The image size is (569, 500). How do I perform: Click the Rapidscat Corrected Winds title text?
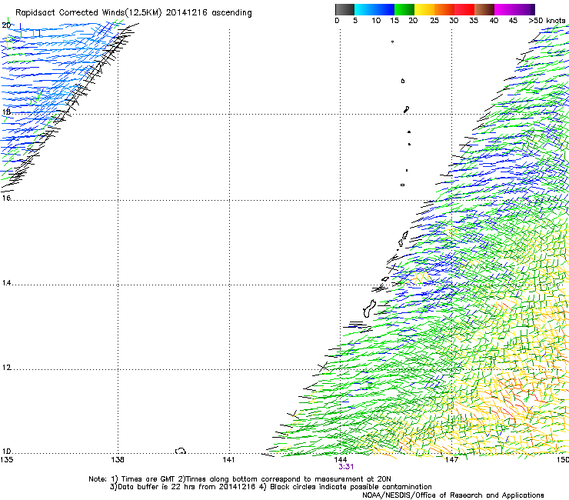pos(134,13)
